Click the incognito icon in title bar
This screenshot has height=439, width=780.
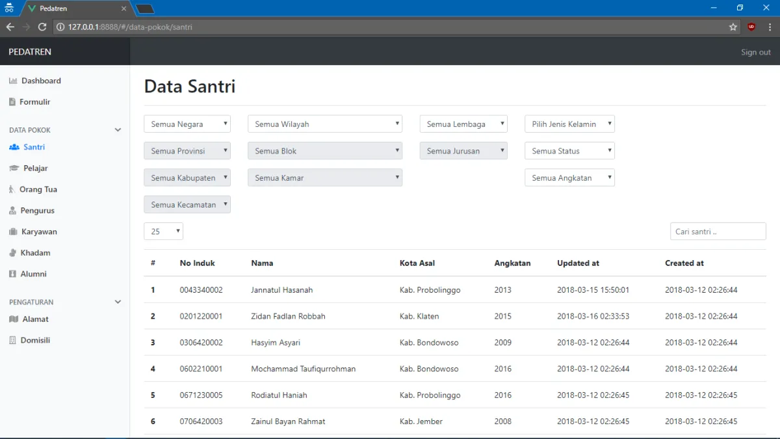click(9, 8)
